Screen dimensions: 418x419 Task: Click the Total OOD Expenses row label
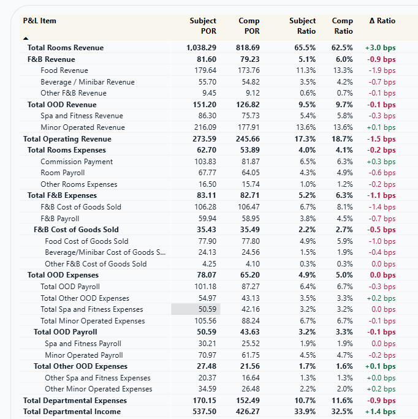click(63, 275)
